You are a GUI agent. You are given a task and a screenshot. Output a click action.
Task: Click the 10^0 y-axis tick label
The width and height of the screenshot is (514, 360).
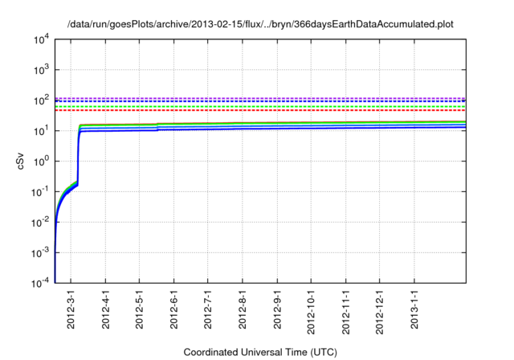tap(41, 162)
